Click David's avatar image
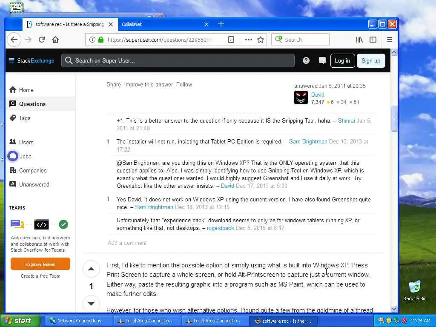Screen dimensions: 436x327 coord(301,98)
